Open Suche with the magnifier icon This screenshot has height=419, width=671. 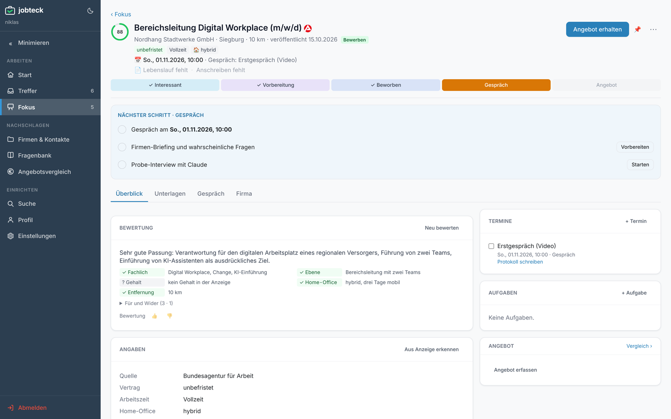point(50,204)
